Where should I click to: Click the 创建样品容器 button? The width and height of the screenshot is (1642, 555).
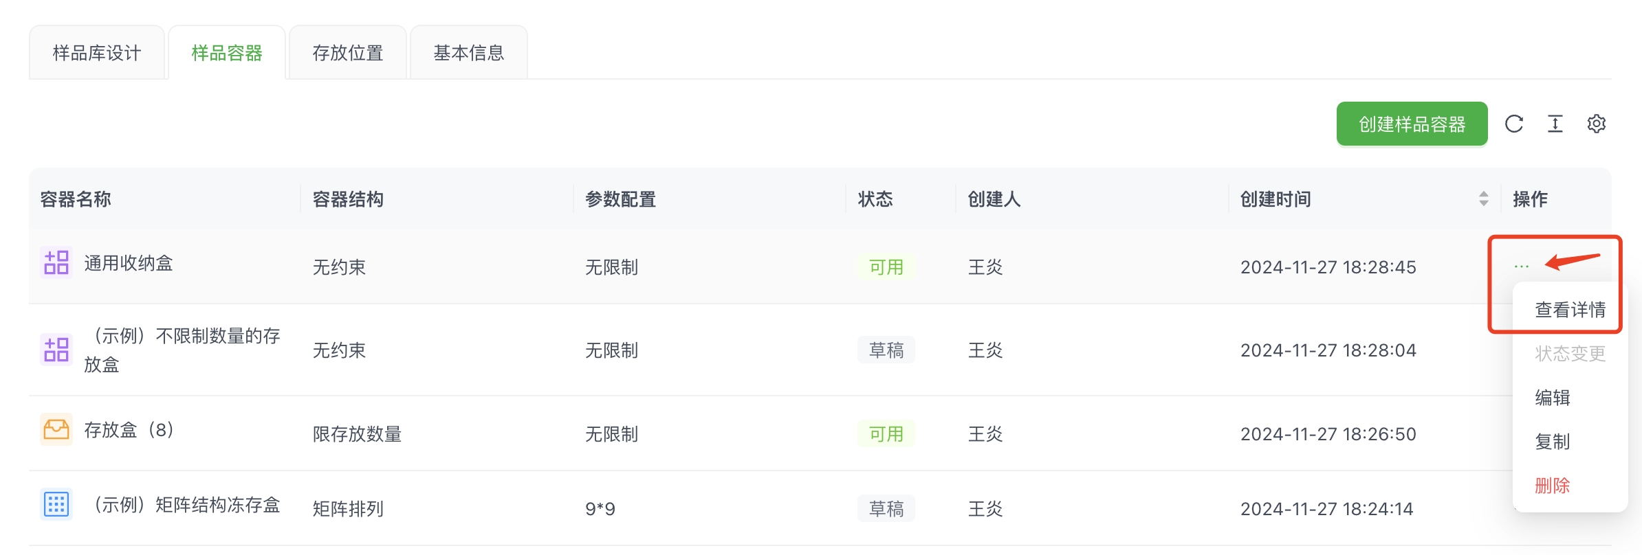pos(1412,124)
